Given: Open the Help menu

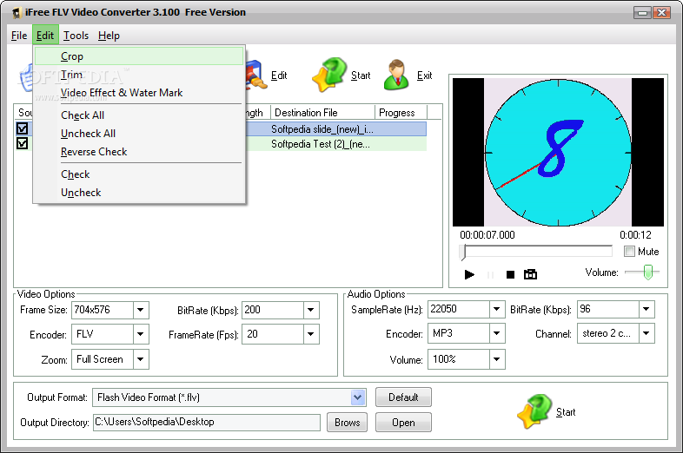Looking at the screenshot, I should click(109, 36).
